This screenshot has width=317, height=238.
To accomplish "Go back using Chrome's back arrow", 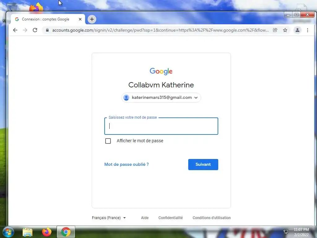I will pos(15,30).
